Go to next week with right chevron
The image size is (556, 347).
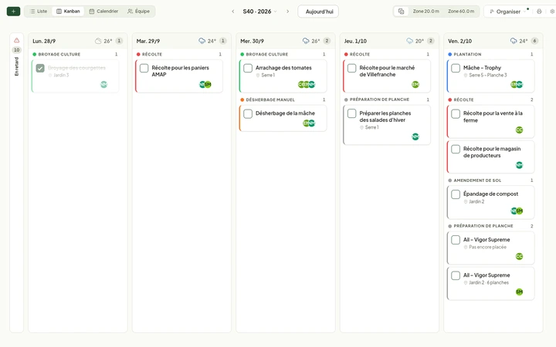[x=287, y=12]
